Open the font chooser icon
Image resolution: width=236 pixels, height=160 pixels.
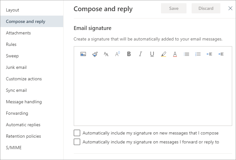pos(106,54)
